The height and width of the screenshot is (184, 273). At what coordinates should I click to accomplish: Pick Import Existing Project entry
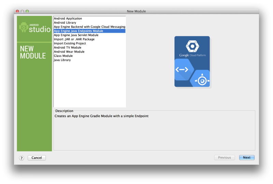(89, 44)
